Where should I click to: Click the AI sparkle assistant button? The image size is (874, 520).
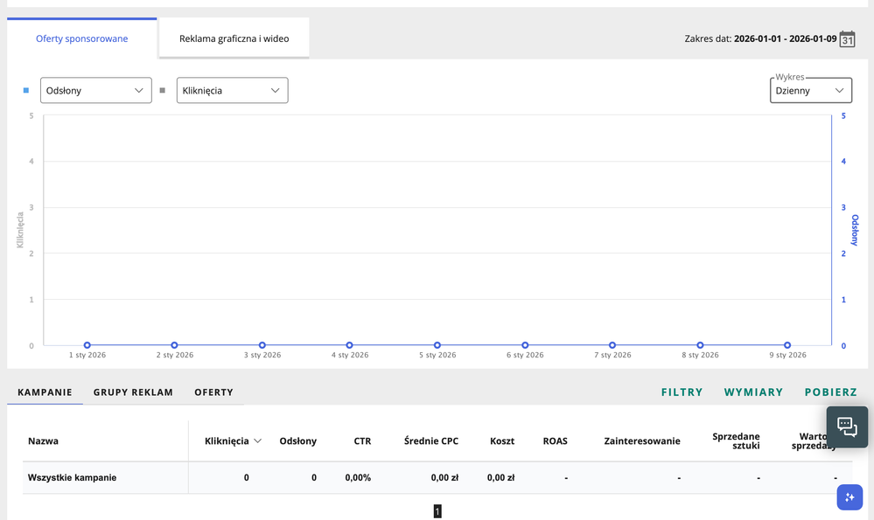pyautogui.click(x=849, y=496)
